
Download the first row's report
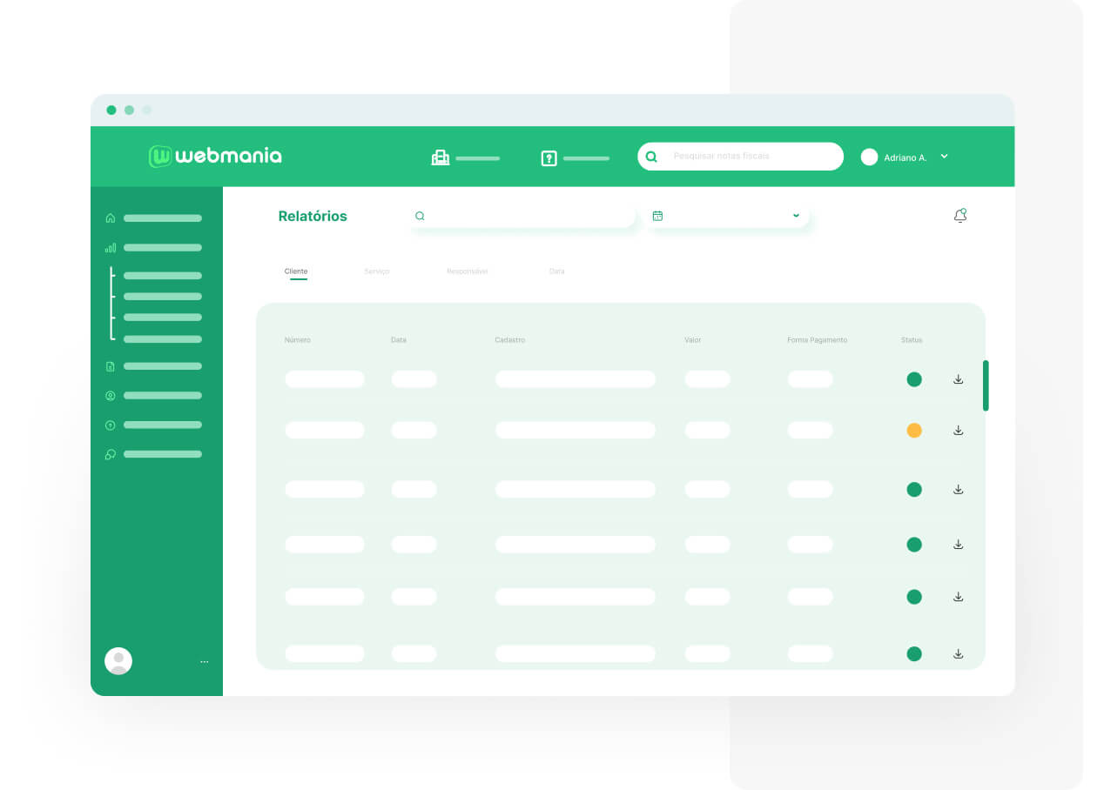click(x=958, y=379)
